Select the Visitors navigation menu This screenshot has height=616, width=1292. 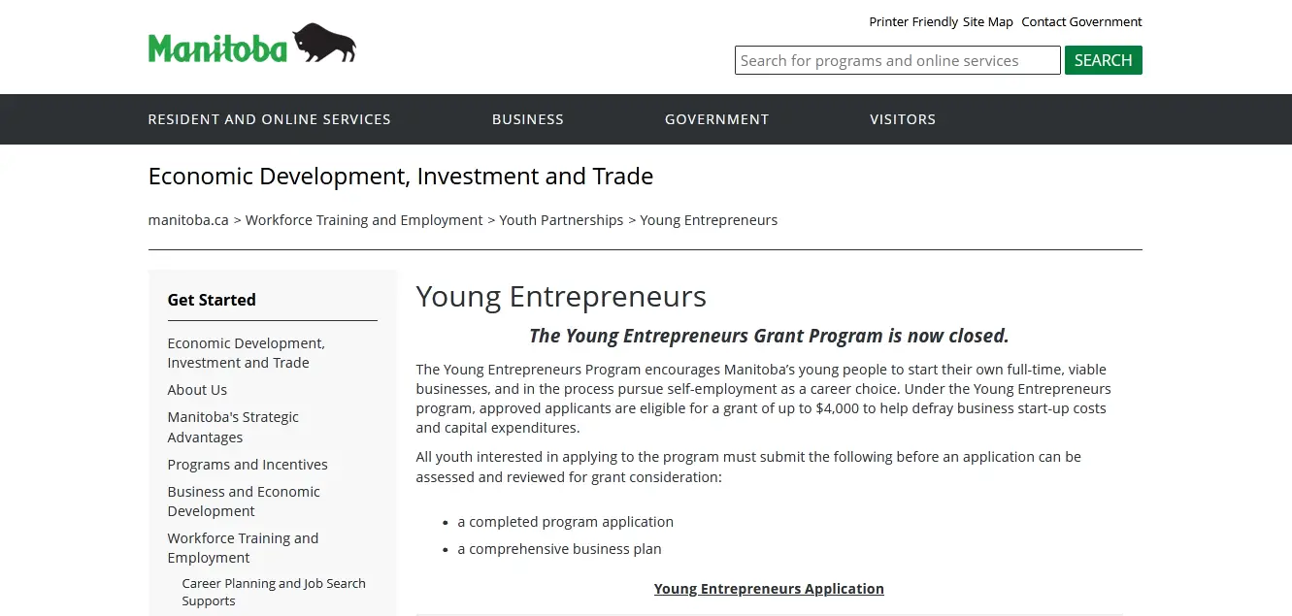point(902,119)
